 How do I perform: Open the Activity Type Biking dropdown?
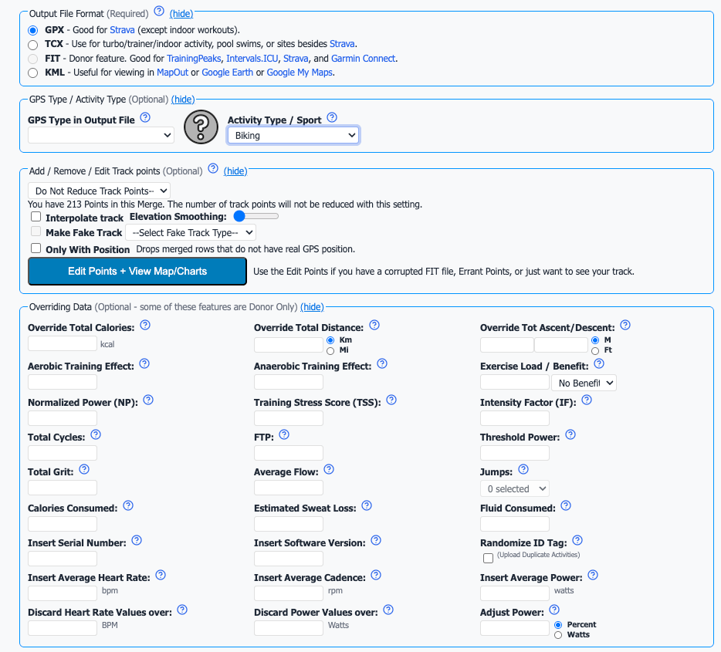click(x=293, y=136)
